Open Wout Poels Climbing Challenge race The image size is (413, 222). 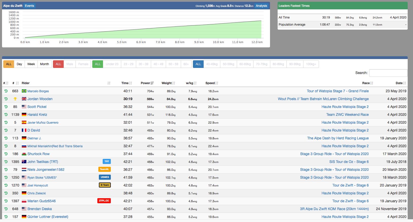323,99
